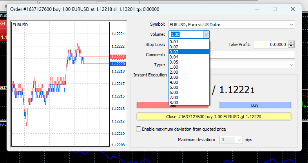Choose 2.00 volume option

coord(189,72)
